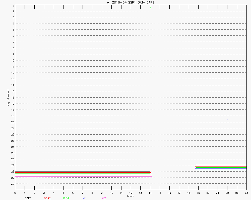Click the hour 19 tick label on x-axis

click(198, 193)
